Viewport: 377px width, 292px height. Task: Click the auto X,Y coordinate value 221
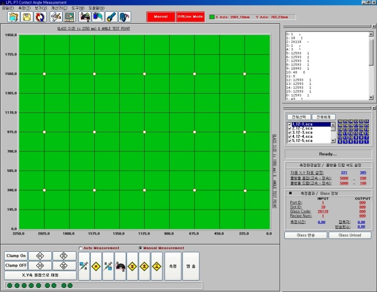[344, 172]
